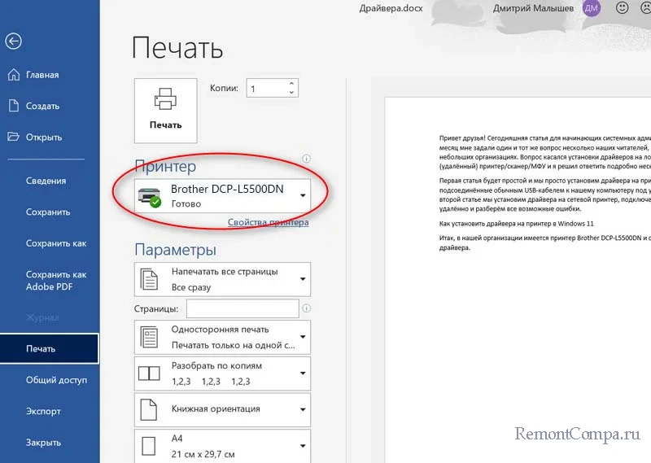Click the info icon beside Страницы field
The image size is (651, 463).
306,309
